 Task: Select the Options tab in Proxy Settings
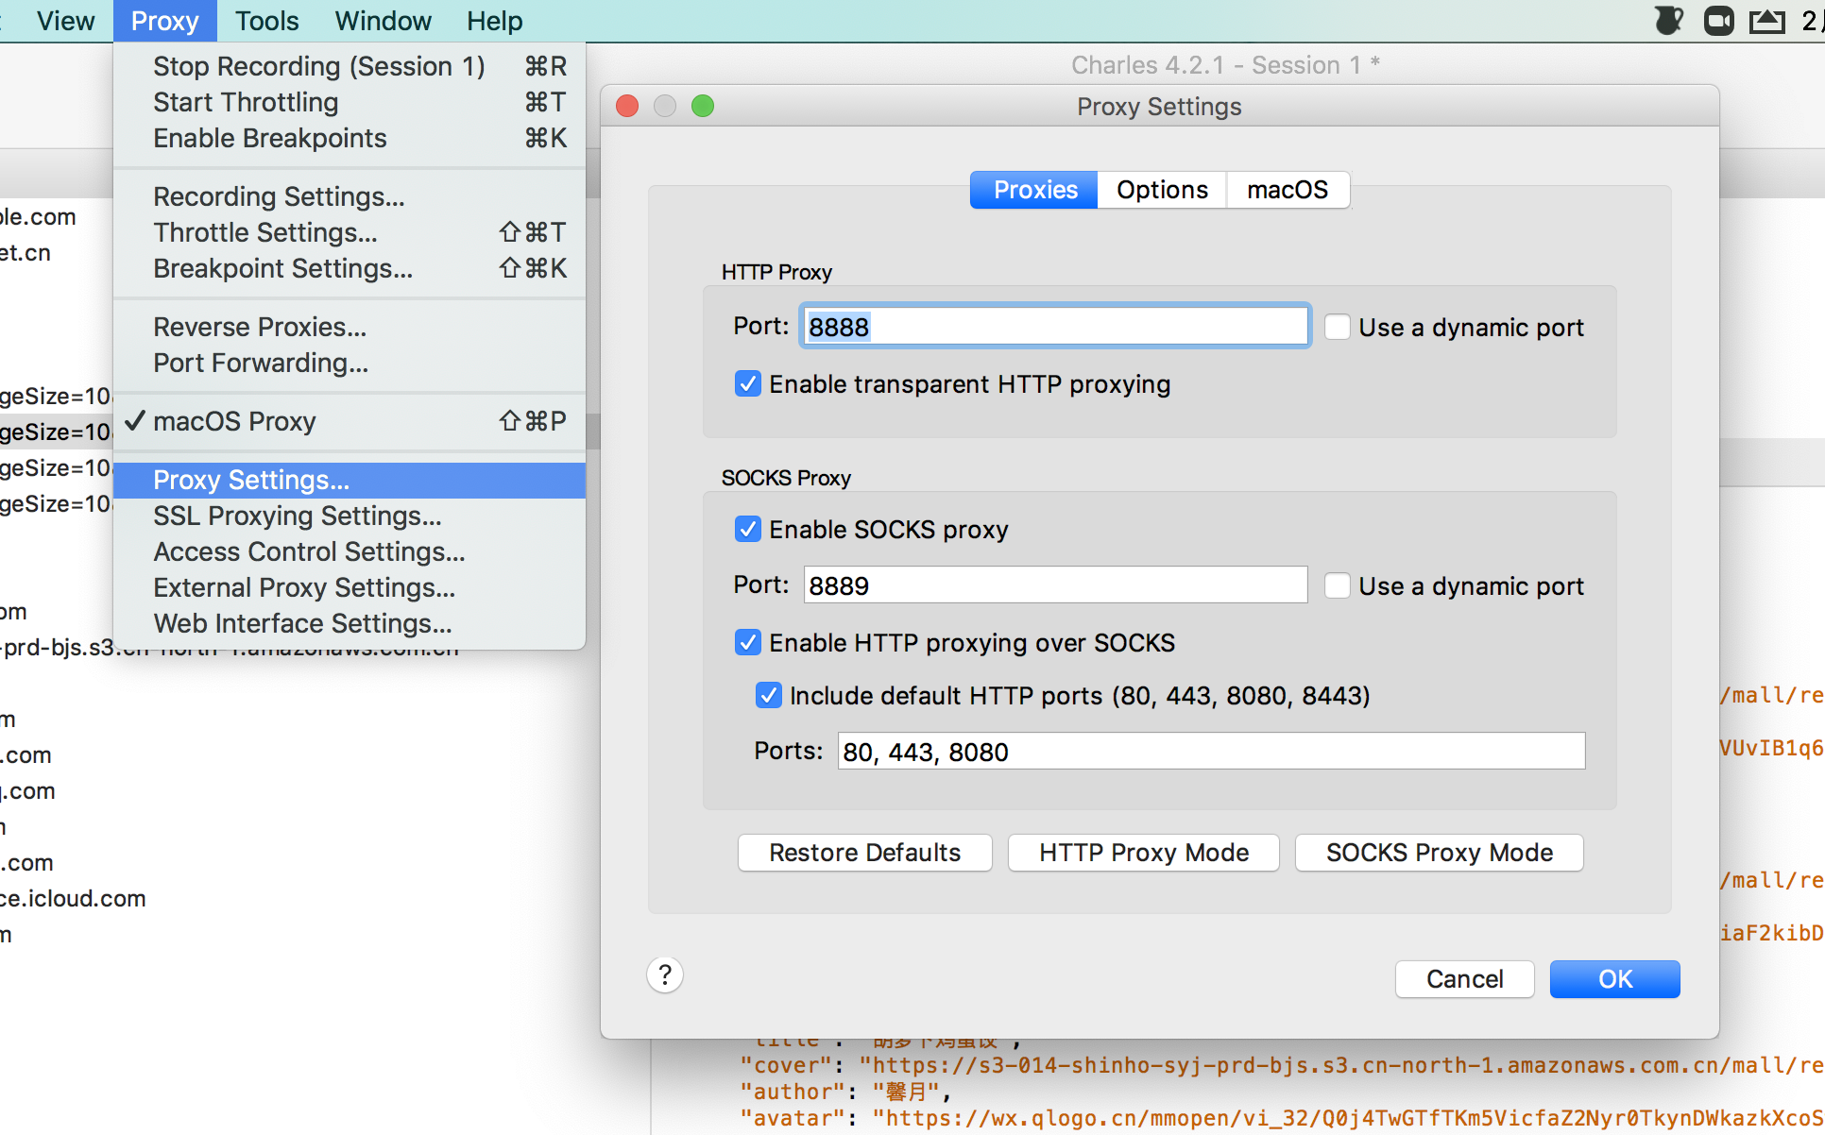pos(1160,188)
